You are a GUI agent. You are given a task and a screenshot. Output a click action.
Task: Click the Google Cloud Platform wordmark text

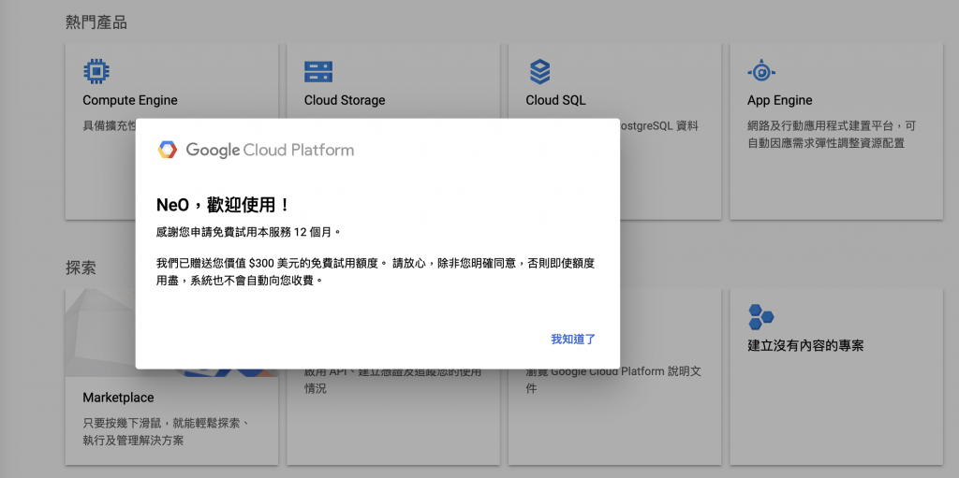270,151
